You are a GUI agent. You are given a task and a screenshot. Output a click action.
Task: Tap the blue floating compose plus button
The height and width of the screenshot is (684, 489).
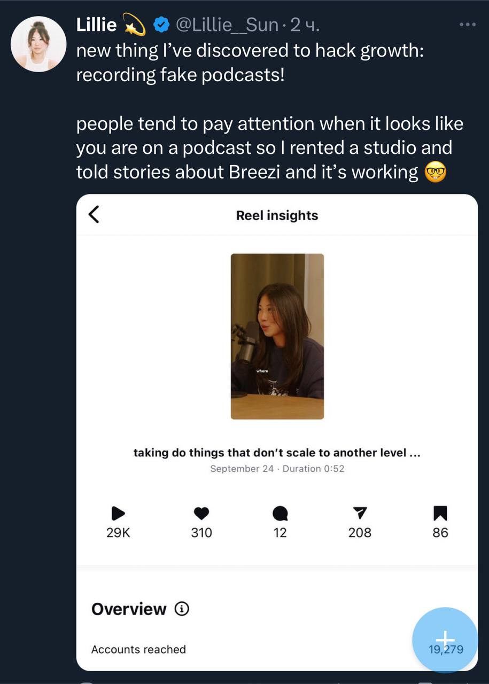[445, 639]
